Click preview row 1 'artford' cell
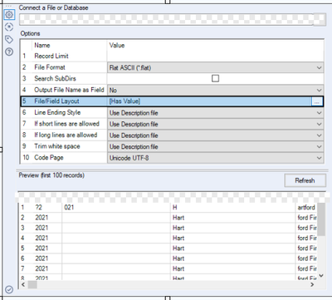The height and width of the screenshot is (300, 332). 306,208
